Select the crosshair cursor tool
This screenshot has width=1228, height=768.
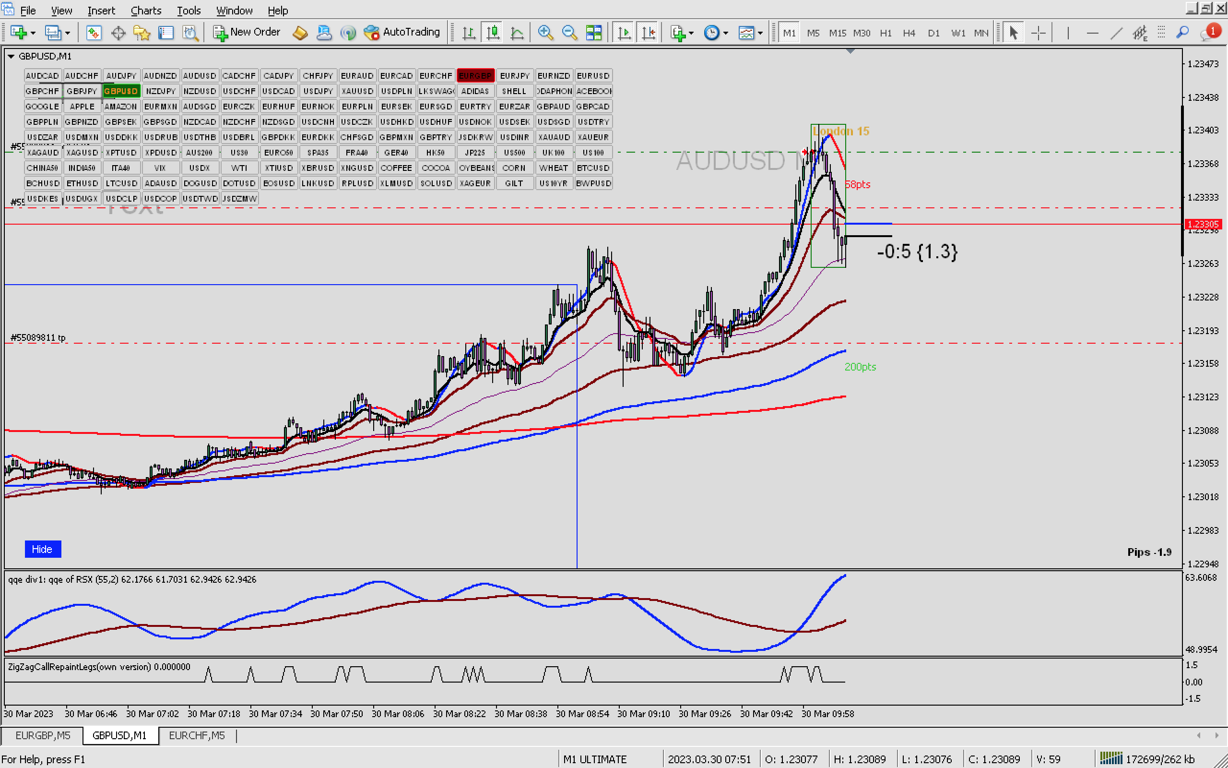(1038, 33)
